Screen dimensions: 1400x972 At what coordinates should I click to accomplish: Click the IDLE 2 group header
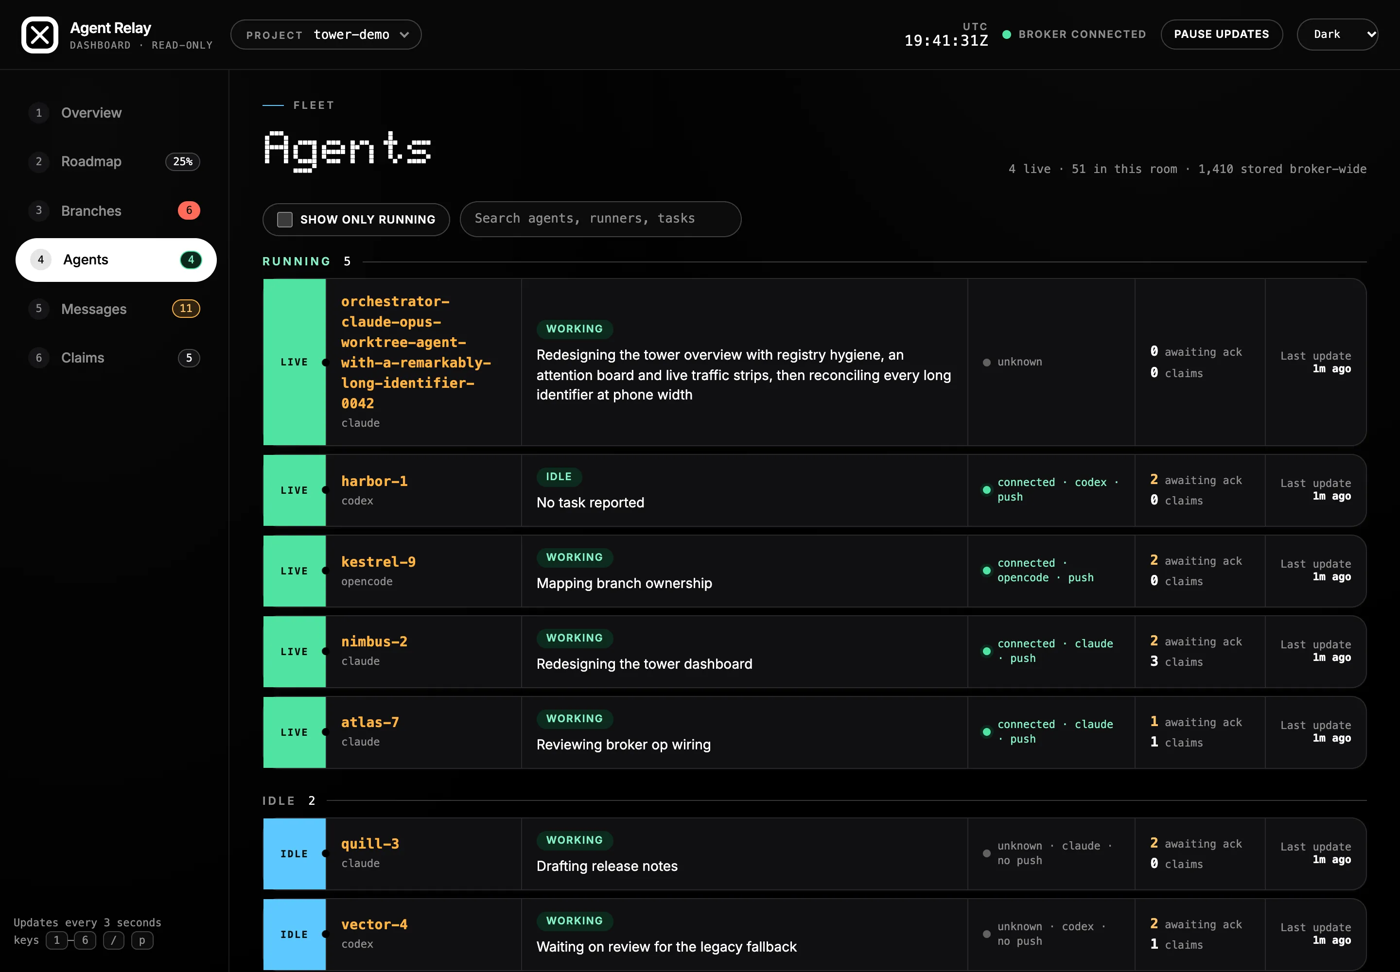click(289, 800)
